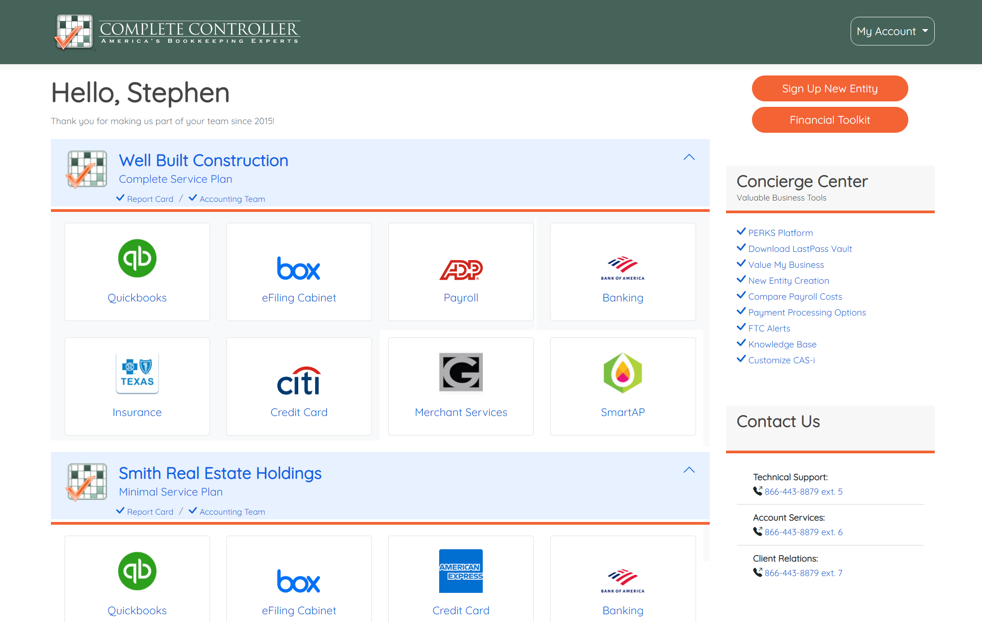The image size is (982, 622).
Task: Click the Minimal Service Plan text
Action: 170,492
